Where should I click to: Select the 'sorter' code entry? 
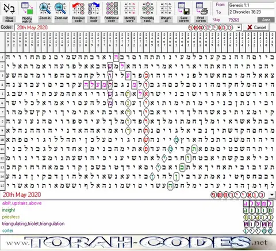click(x=7, y=231)
